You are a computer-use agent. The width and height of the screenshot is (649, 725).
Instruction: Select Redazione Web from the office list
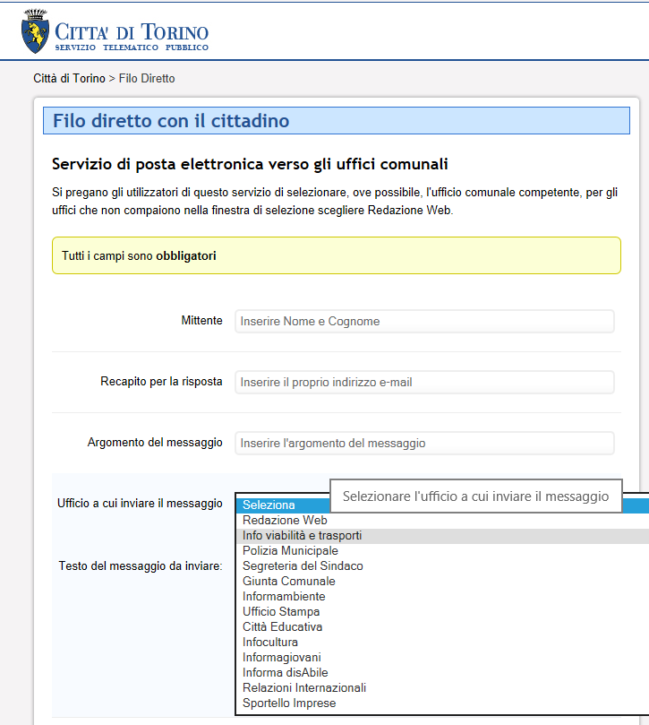point(285,520)
